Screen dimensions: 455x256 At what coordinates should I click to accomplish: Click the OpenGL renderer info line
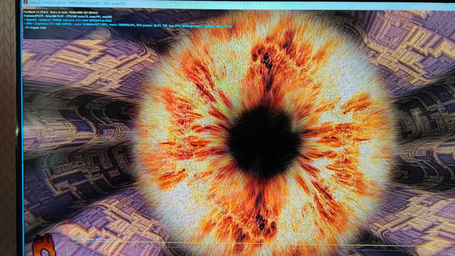point(68,21)
